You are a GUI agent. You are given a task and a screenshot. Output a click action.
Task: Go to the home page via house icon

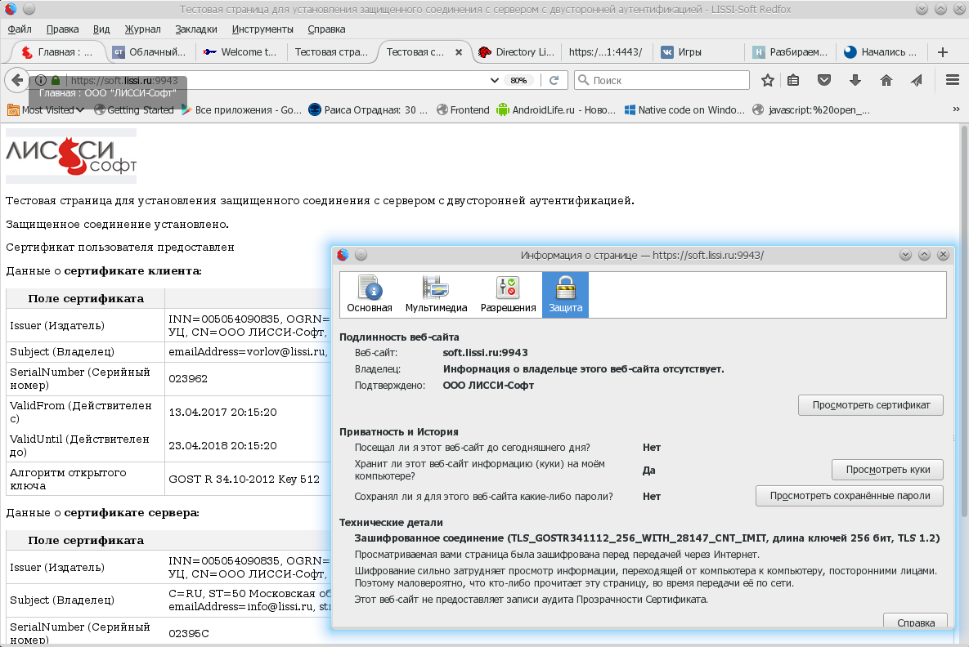pyautogui.click(x=886, y=80)
